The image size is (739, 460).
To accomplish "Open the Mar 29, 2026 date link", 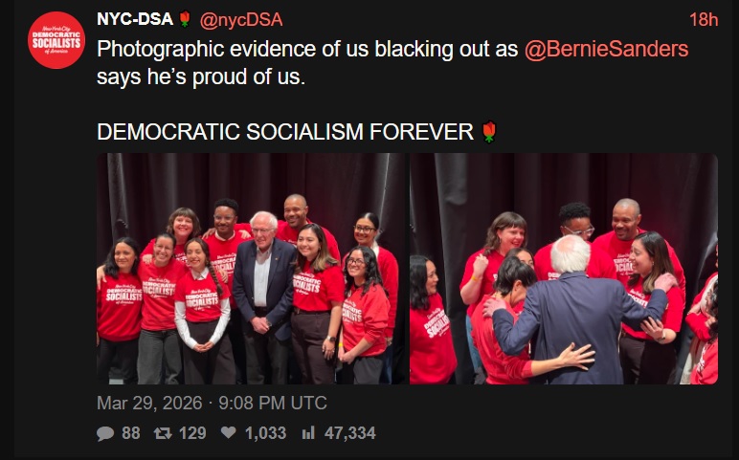I will [212, 403].
